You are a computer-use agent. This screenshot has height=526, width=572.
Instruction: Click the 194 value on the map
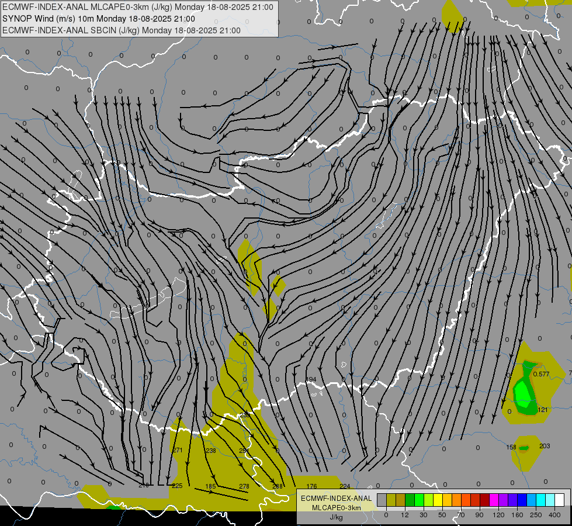(x=311, y=379)
